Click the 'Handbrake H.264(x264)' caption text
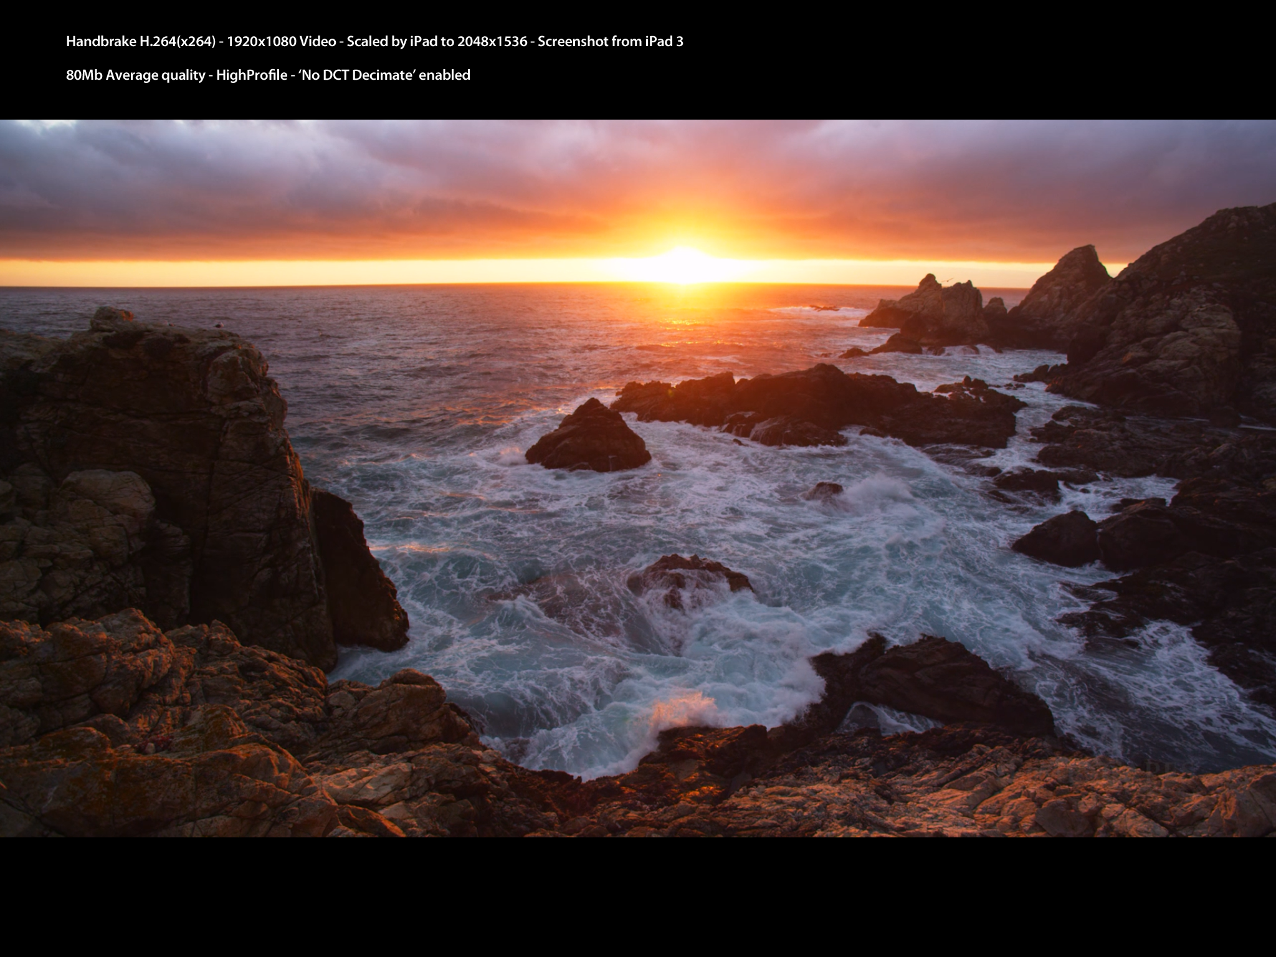 click(x=141, y=42)
